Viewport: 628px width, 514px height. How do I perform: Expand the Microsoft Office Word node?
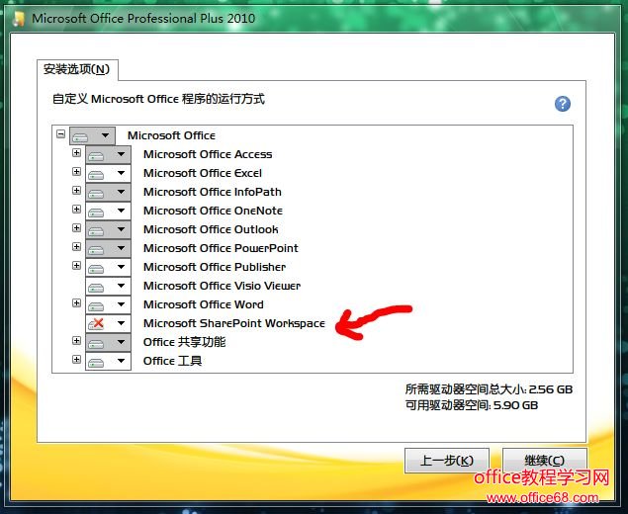(x=76, y=303)
